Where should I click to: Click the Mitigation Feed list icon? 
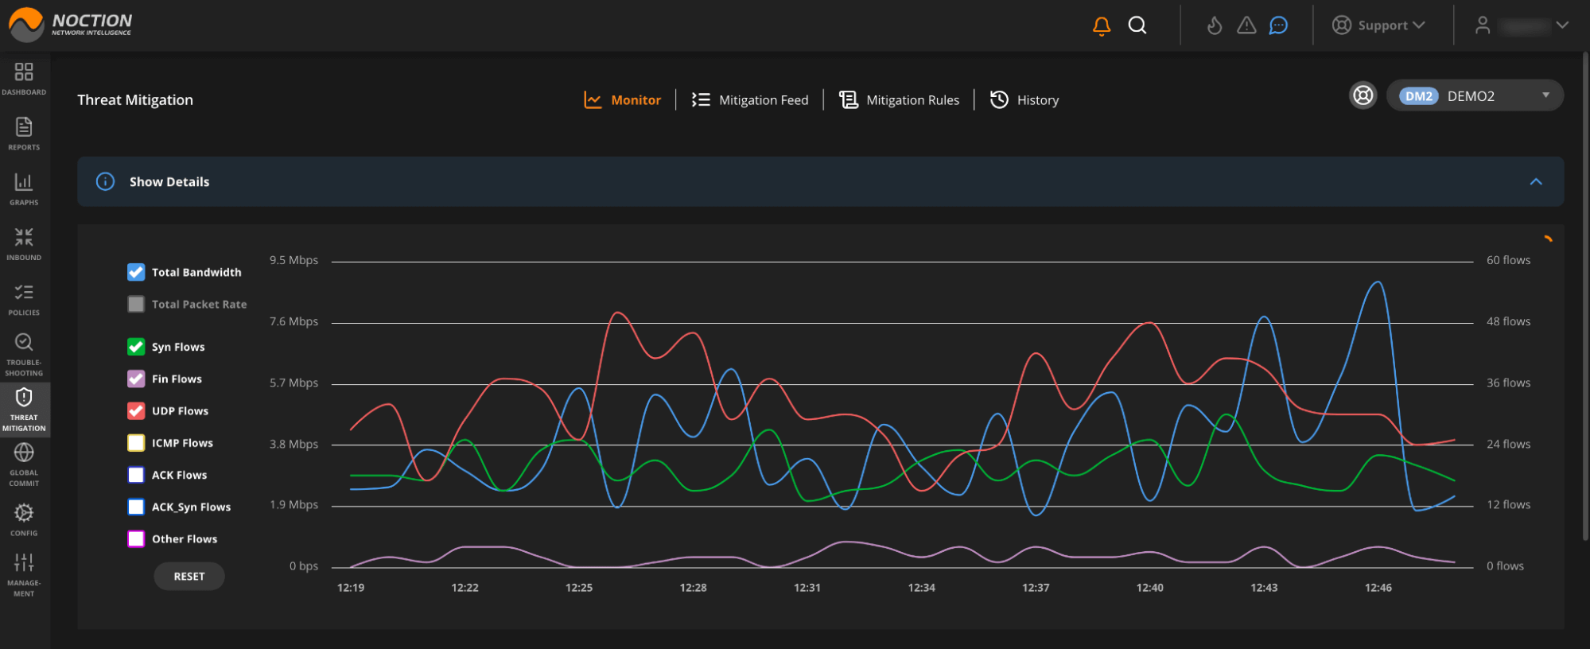[x=701, y=99]
